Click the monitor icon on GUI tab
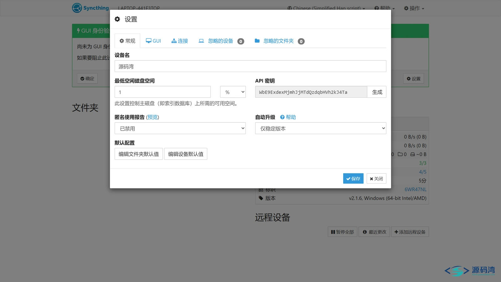 point(148,41)
